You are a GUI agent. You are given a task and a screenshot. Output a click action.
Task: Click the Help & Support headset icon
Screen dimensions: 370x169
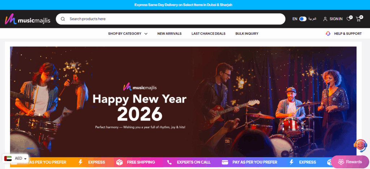pyautogui.click(x=328, y=33)
